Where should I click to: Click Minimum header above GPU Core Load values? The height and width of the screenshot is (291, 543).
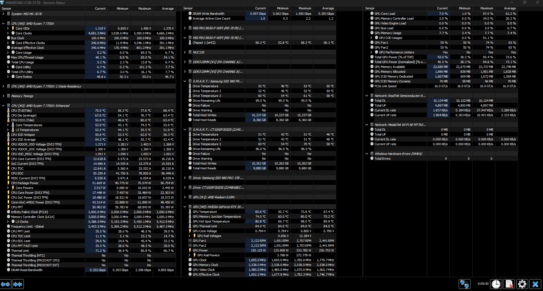pyautogui.click(x=461, y=9)
